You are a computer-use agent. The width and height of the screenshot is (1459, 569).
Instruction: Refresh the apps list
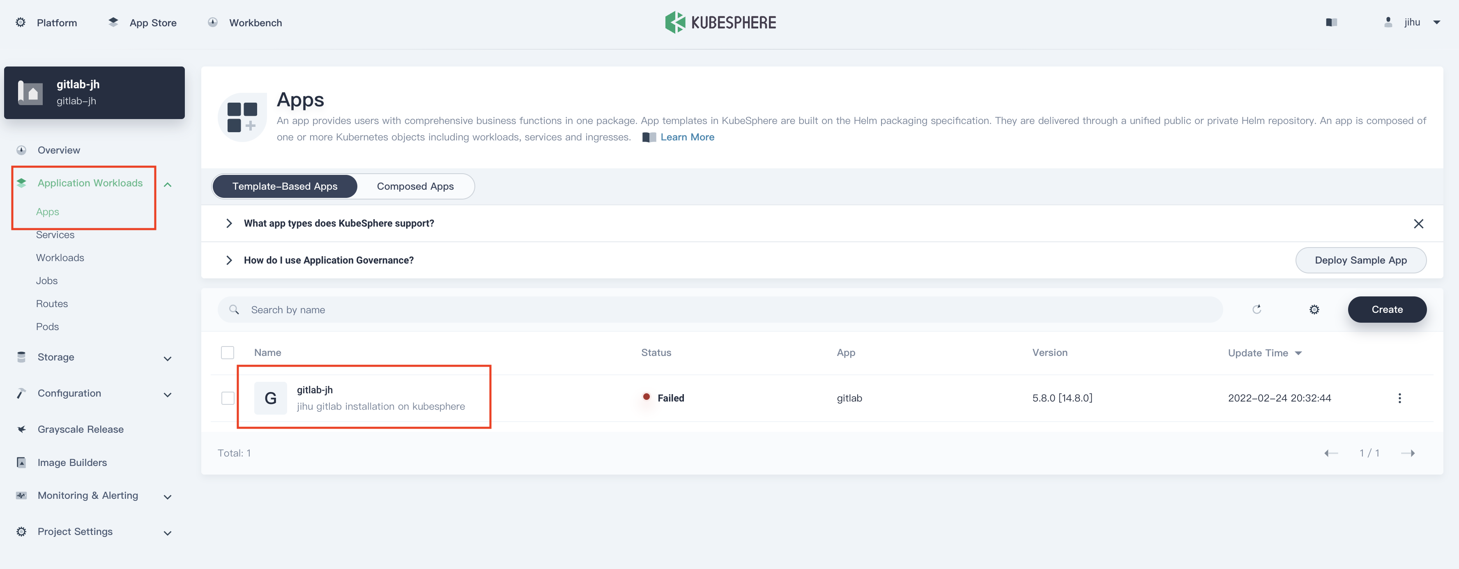(1257, 310)
